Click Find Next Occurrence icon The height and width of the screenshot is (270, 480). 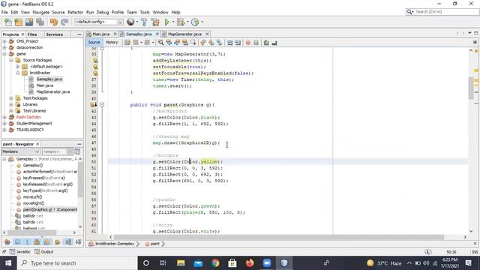177,43
